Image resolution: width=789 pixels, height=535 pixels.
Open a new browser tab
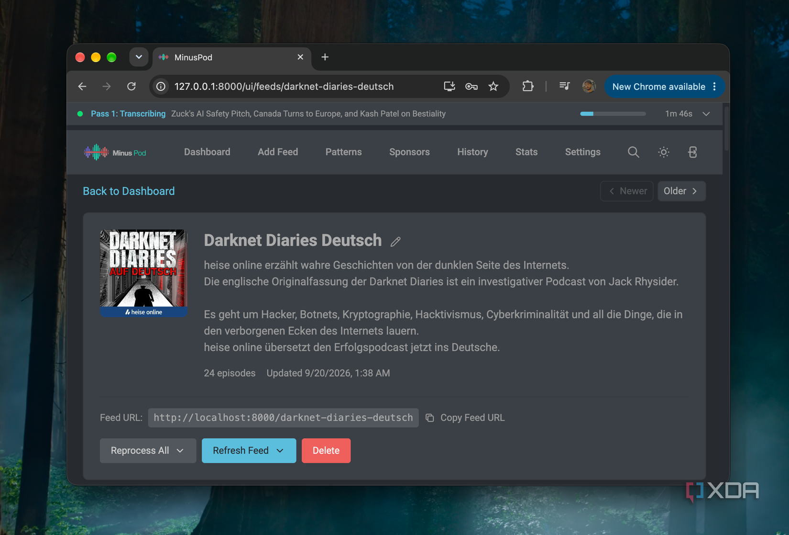coord(325,57)
